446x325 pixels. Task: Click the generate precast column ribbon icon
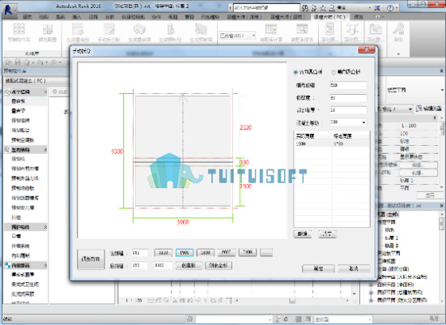[170, 32]
